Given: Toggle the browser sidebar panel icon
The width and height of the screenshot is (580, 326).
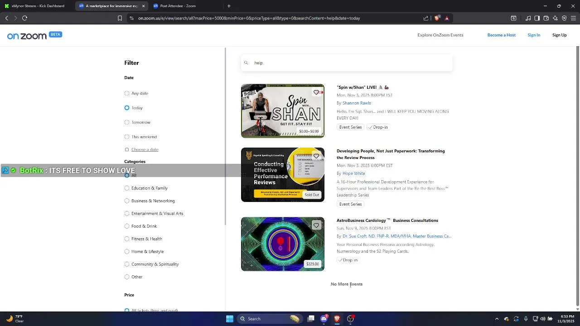Looking at the screenshot, I should pos(537,18).
